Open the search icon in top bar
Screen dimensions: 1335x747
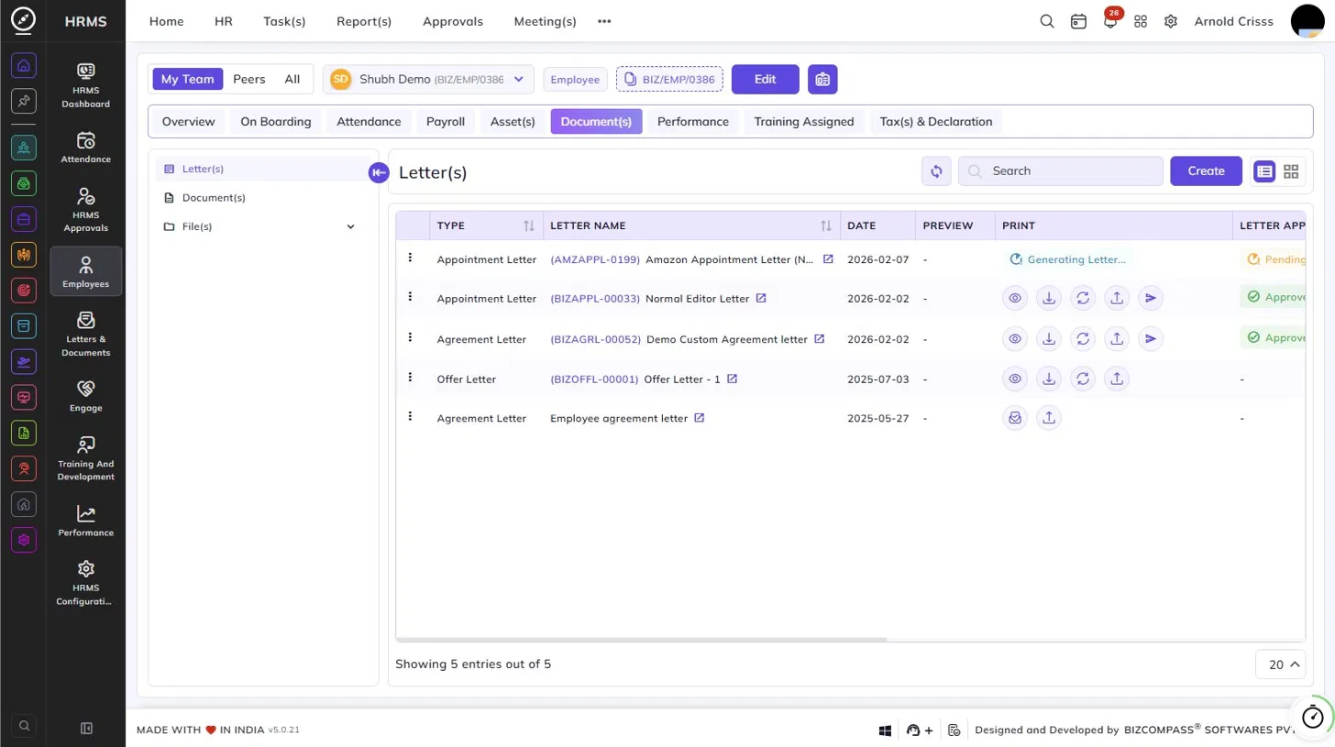pos(1046,21)
